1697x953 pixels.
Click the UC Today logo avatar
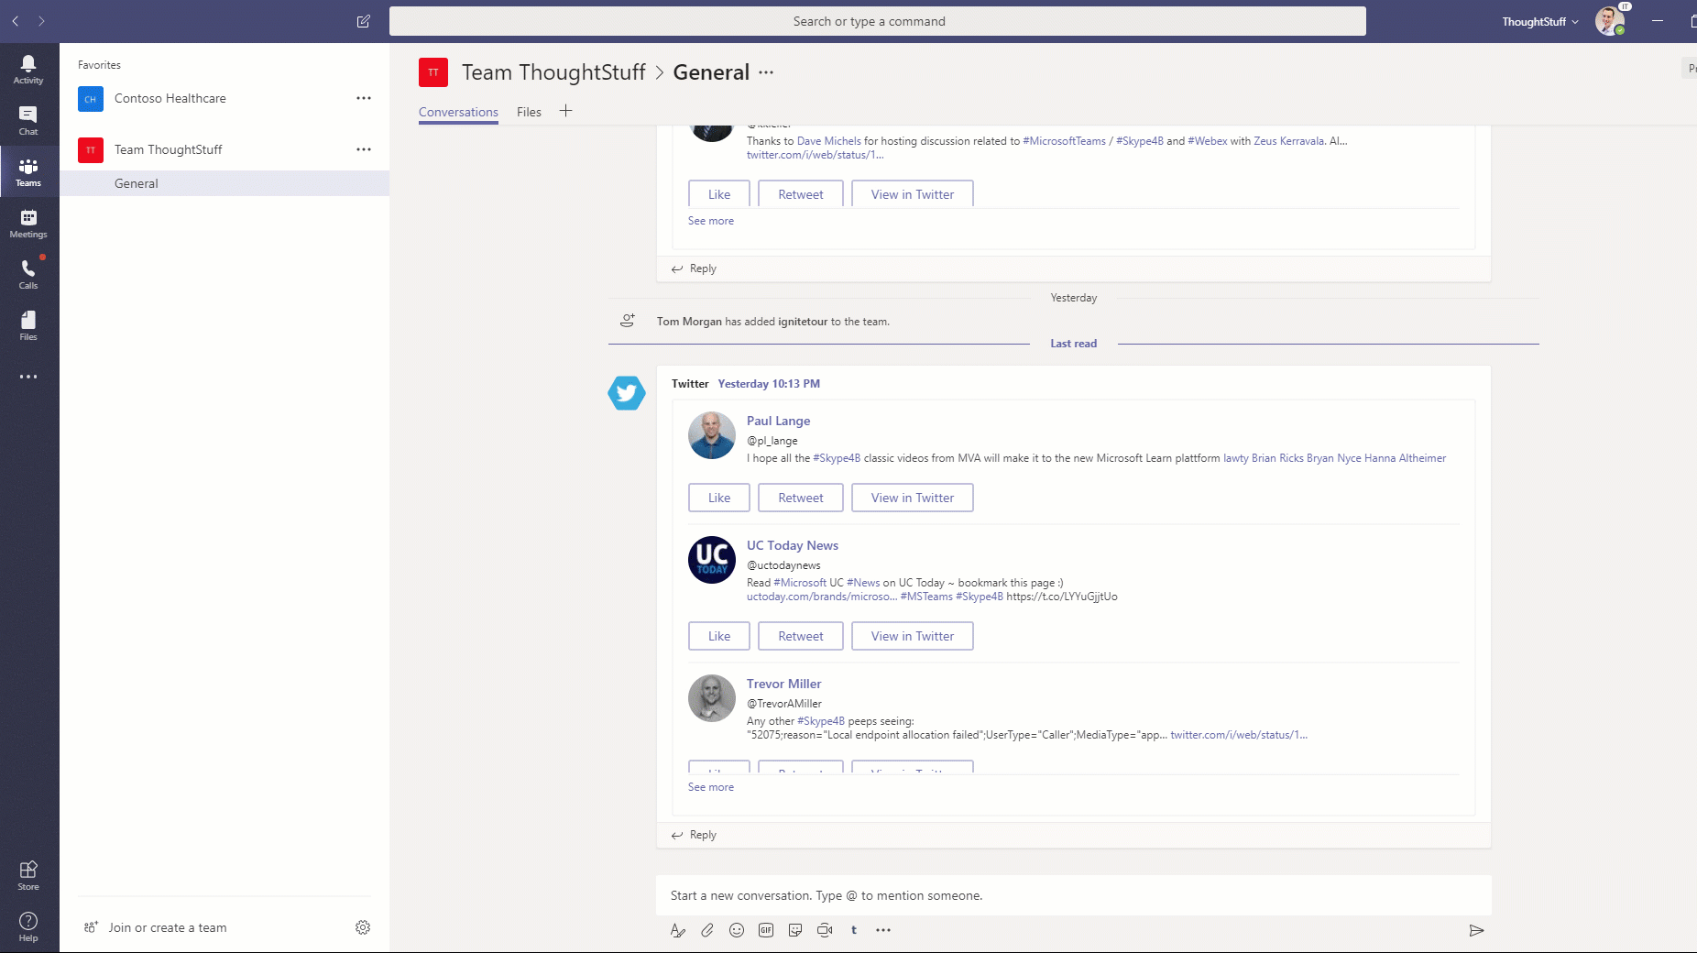712,560
